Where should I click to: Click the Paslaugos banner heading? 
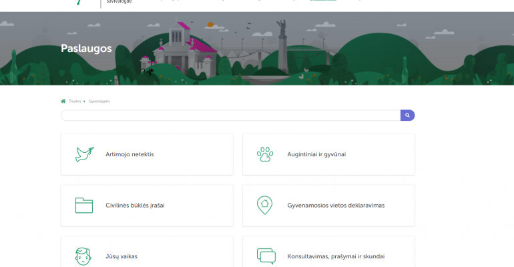point(86,49)
